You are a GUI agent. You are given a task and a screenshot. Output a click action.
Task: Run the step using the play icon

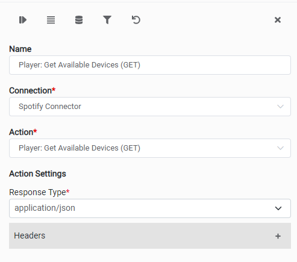(23, 20)
